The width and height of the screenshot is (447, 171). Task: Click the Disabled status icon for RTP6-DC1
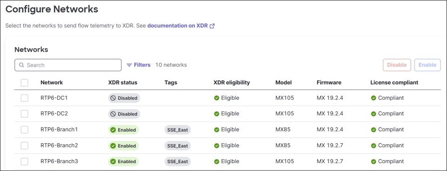(x=113, y=98)
